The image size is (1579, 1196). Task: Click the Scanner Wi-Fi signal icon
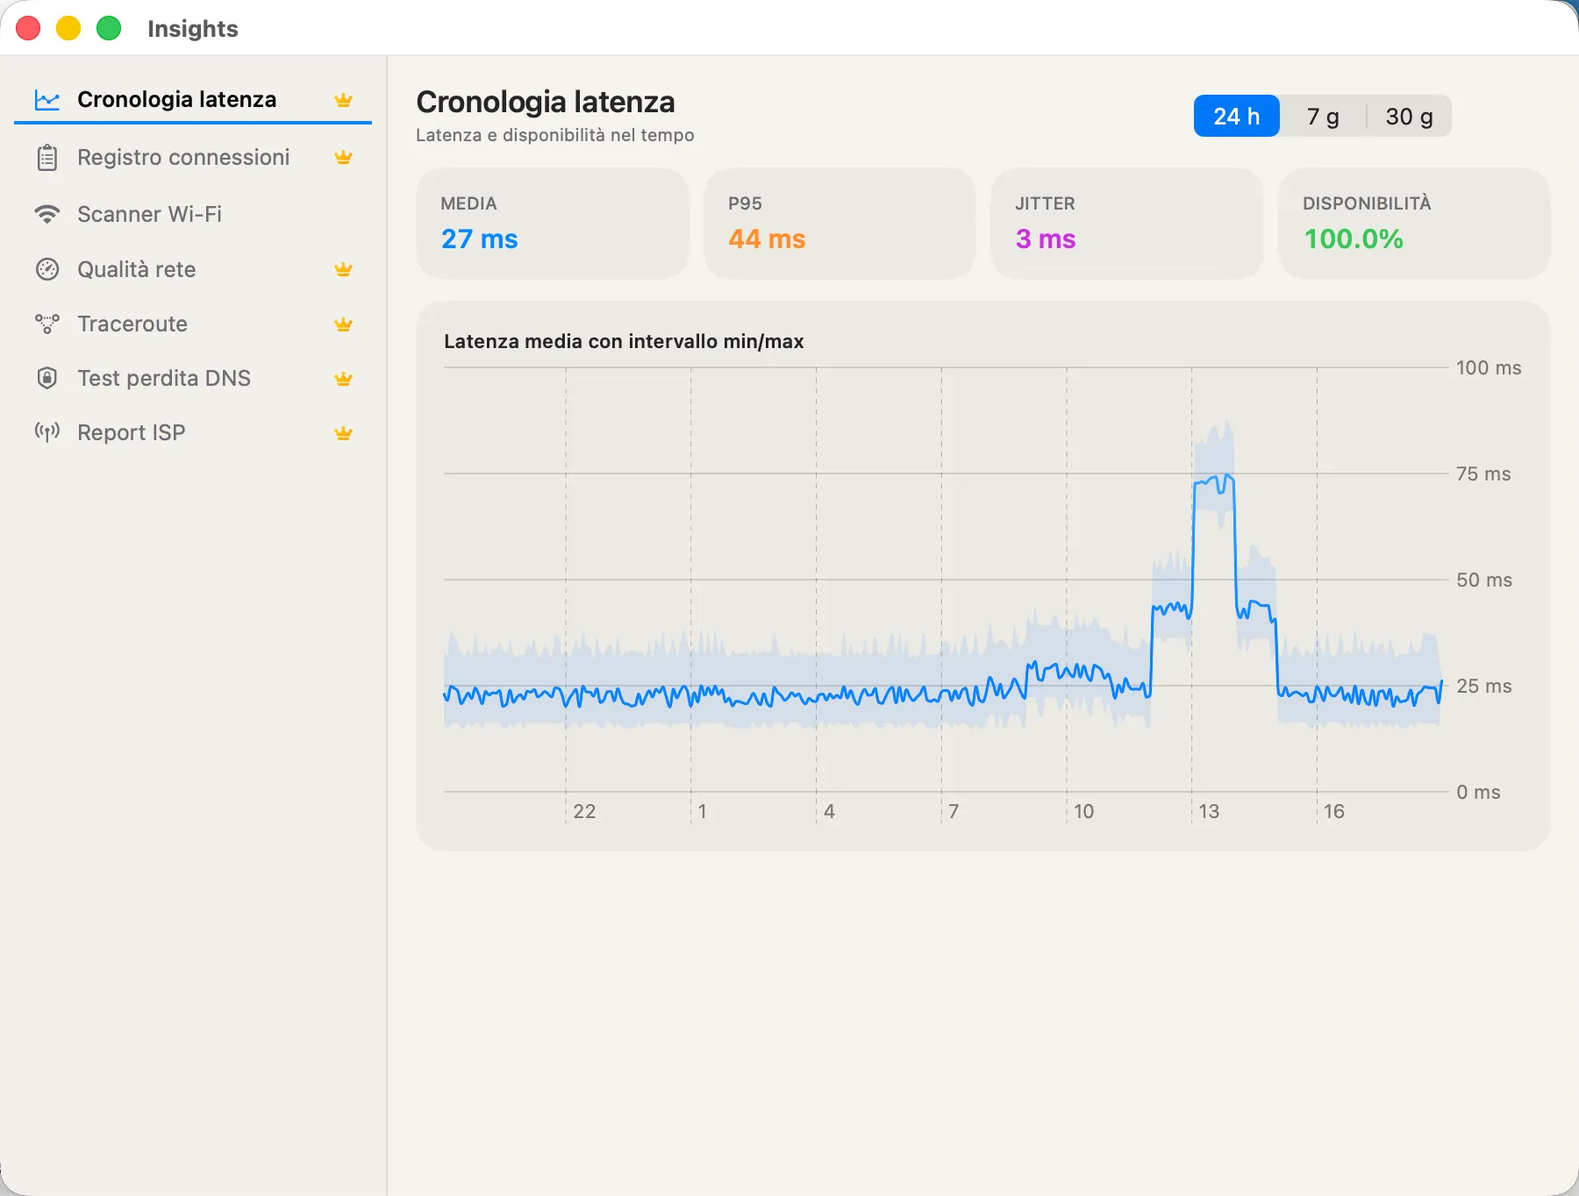(x=47, y=214)
